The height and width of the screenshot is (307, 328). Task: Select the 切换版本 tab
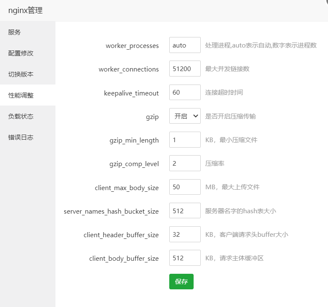coord(28,74)
